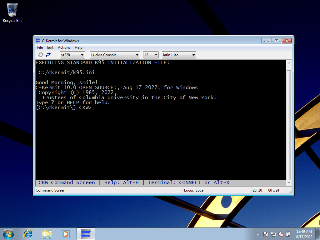Image resolution: width=320 pixels, height=240 pixels.
Task: Click the 'C-Kermit 10.0 OPEN SOURCE' version line
Action: tap(117, 87)
